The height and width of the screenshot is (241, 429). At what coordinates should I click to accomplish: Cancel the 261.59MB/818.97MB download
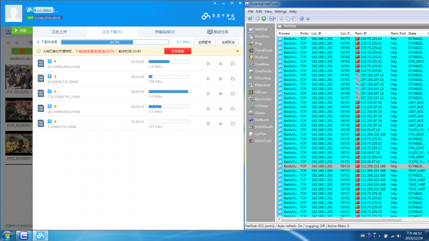[220, 109]
